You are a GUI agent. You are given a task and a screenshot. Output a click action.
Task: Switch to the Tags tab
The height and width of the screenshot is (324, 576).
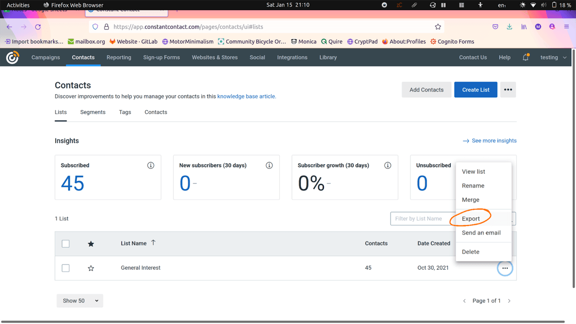[125, 112]
